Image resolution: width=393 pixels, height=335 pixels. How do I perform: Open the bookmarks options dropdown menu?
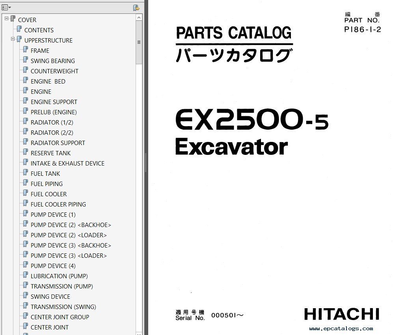tap(6, 8)
